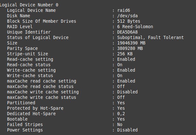Click 'Disabled' beside maxCache write cache setting
Image resolution: width=196 pixels, height=135 pixels.
(x=127, y=92)
